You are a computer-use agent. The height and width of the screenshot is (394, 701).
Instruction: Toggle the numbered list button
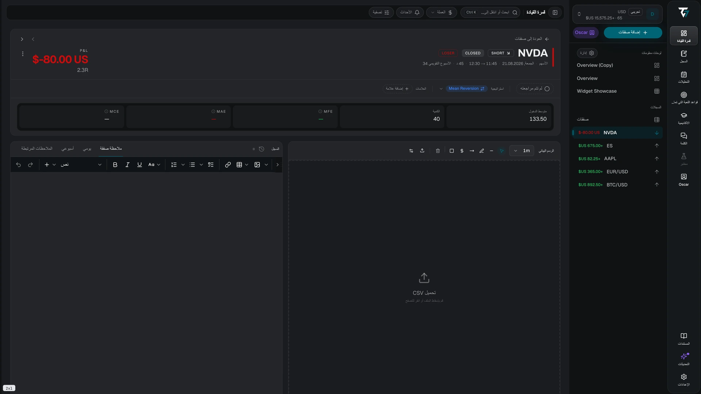(174, 165)
